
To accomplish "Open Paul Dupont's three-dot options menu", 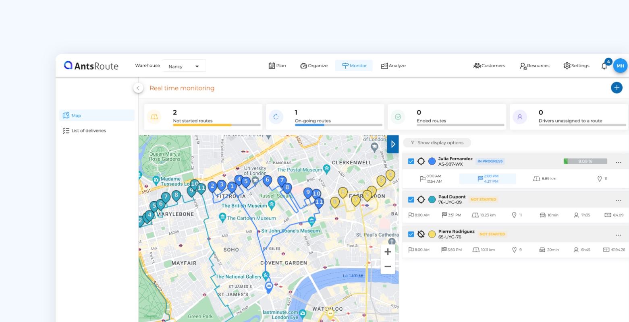I will 619,201.
